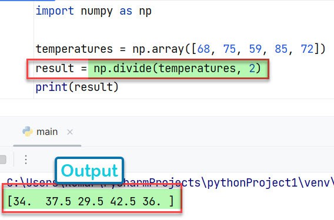Select the output array [34. 37.5 29.5 42.5 36.]
Viewport: 334px width, 220px height.
coord(91,201)
